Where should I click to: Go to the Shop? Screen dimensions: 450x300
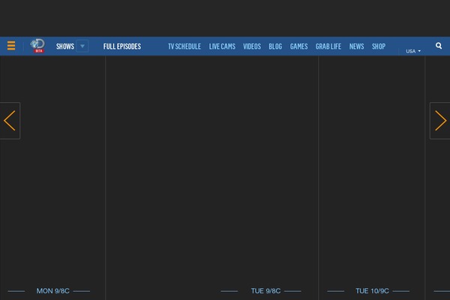[379, 46]
